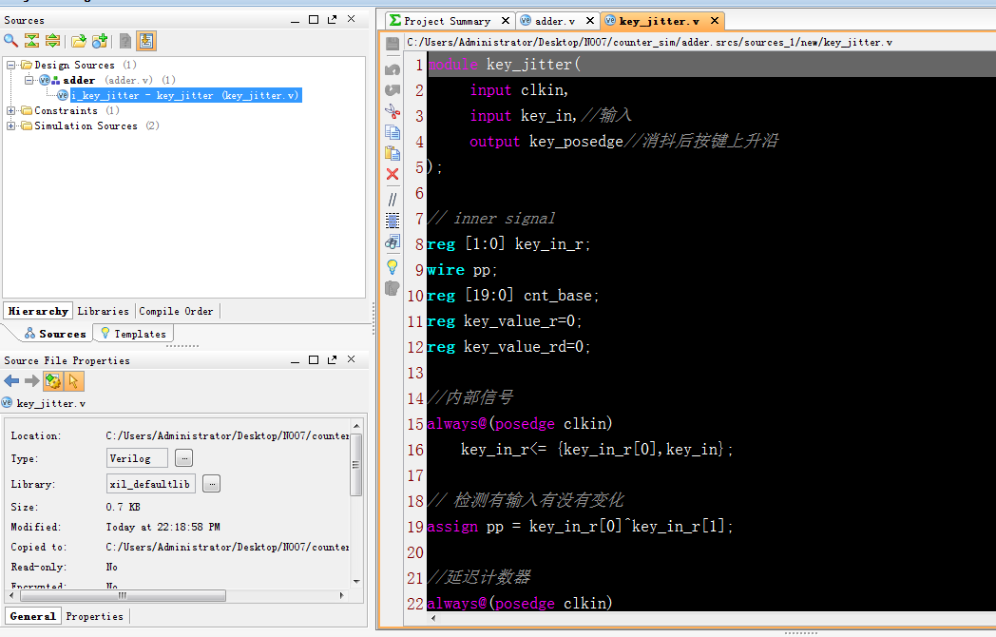Image resolution: width=996 pixels, height=637 pixels.
Task: Switch to the Project Summary tab
Action: click(x=447, y=20)
